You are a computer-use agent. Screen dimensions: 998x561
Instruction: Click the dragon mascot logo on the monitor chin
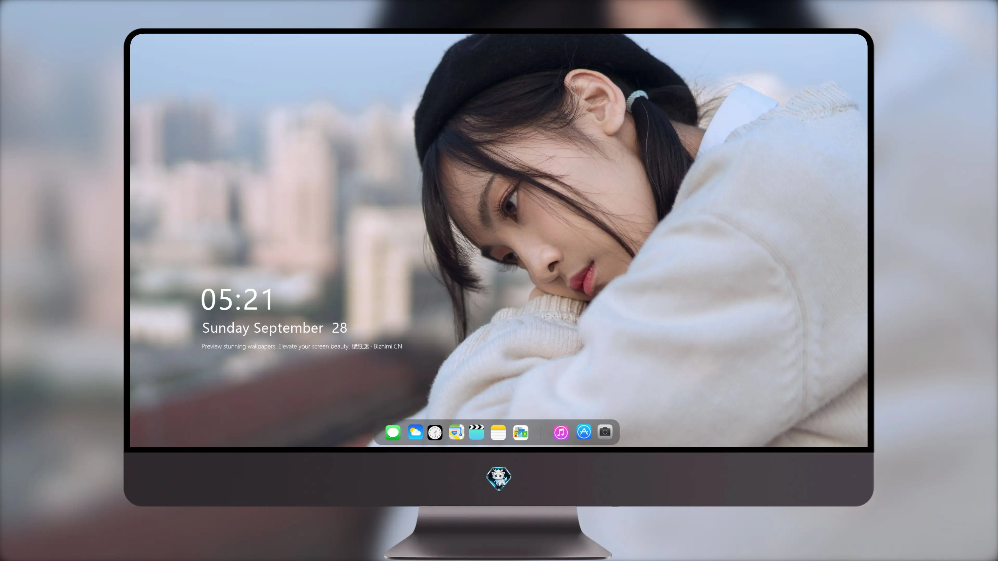[x=499, y=478]
